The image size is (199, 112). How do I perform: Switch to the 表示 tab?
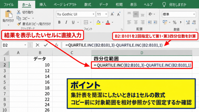[133, 5]
